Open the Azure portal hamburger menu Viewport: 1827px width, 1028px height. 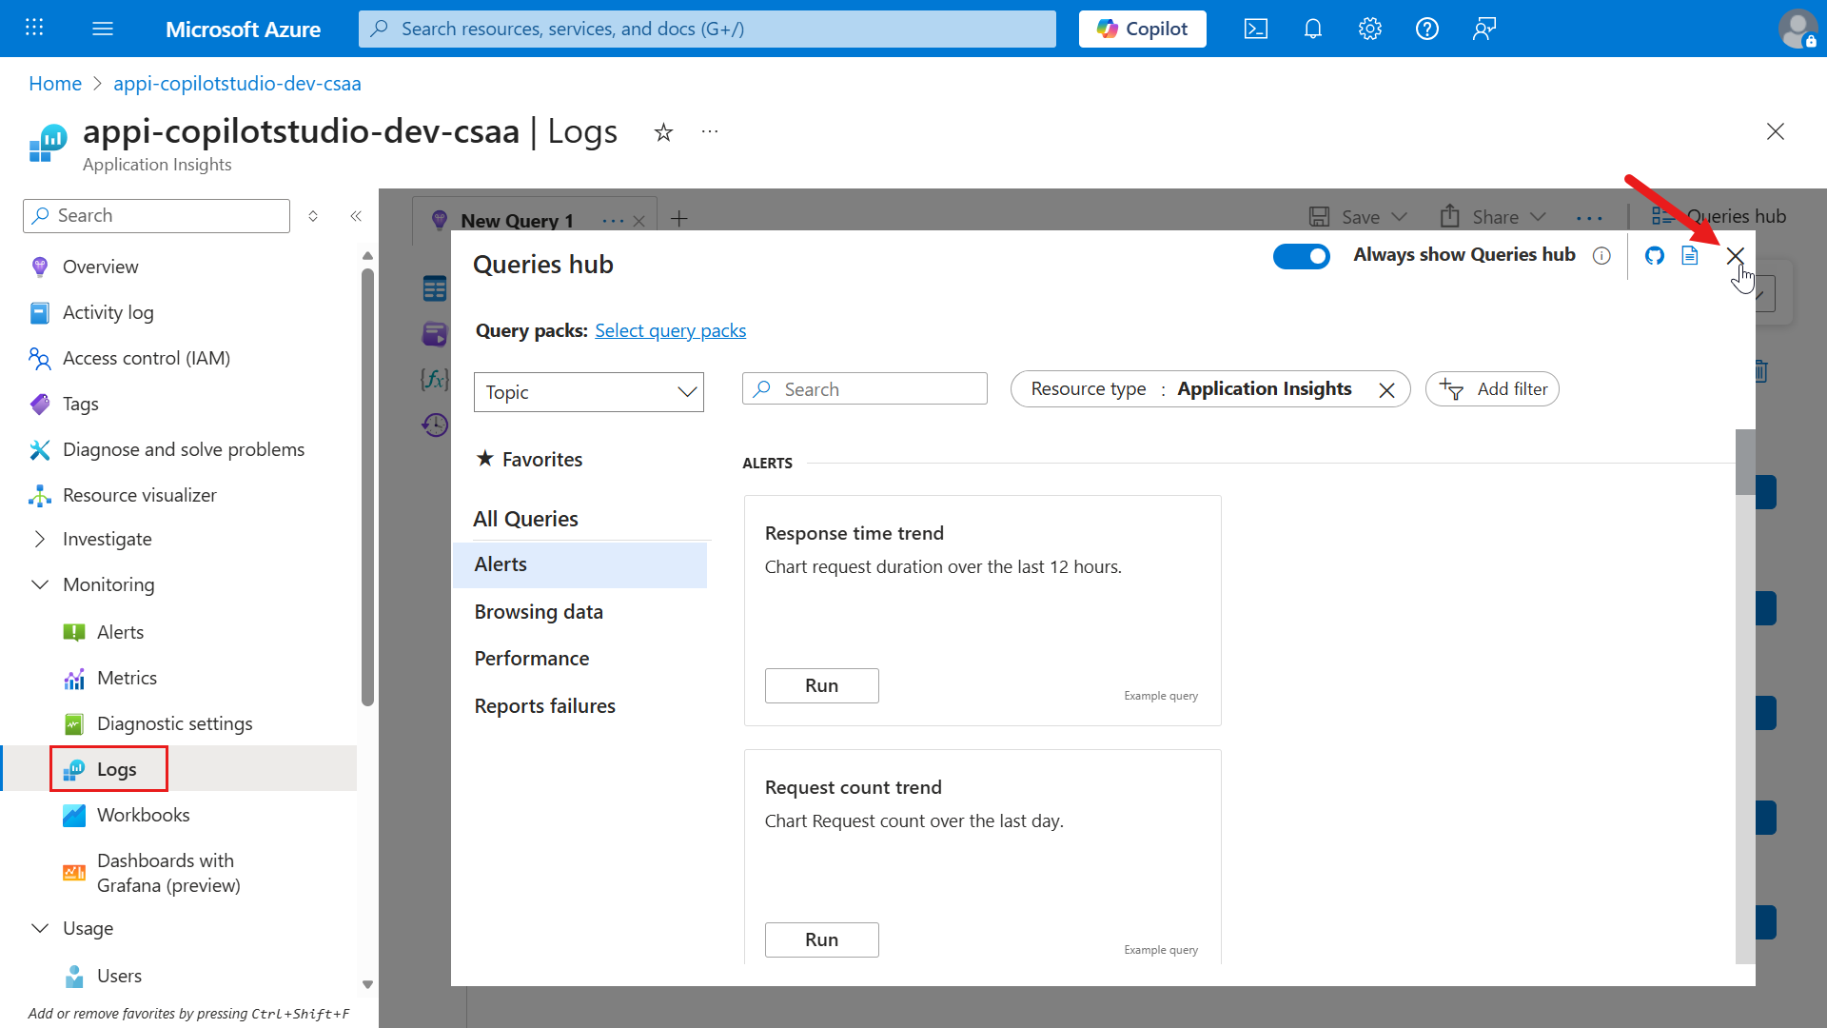103,29
